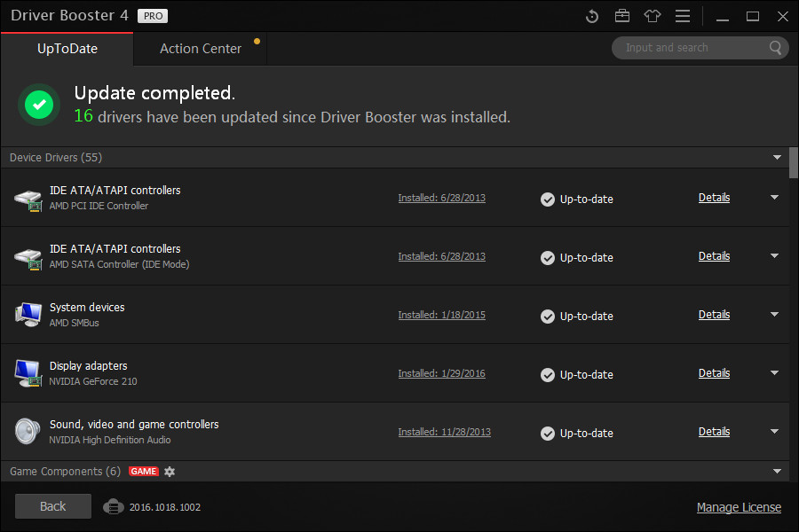Open the skin/theme T-shirt icon

click(653, 16)
